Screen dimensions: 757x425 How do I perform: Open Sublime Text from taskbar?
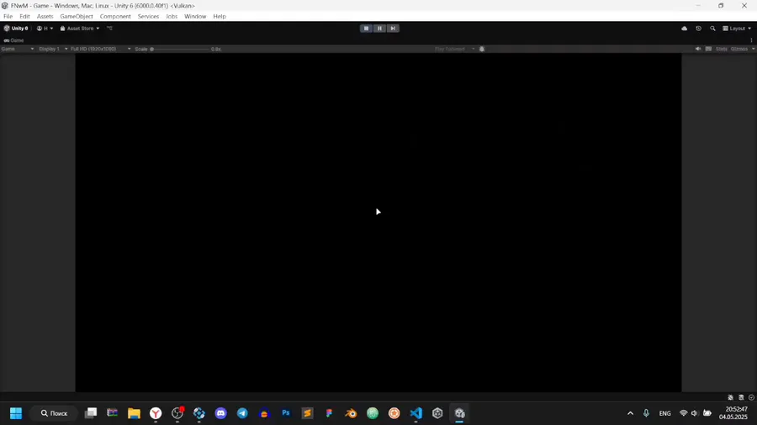(x=308, y=413)
